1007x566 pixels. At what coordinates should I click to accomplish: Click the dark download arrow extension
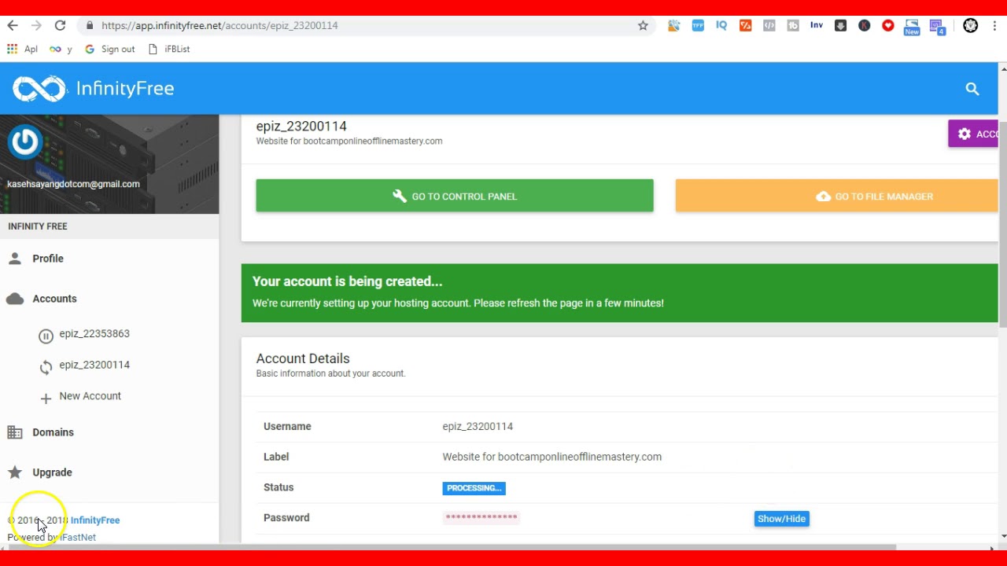(x=840, y=26)
